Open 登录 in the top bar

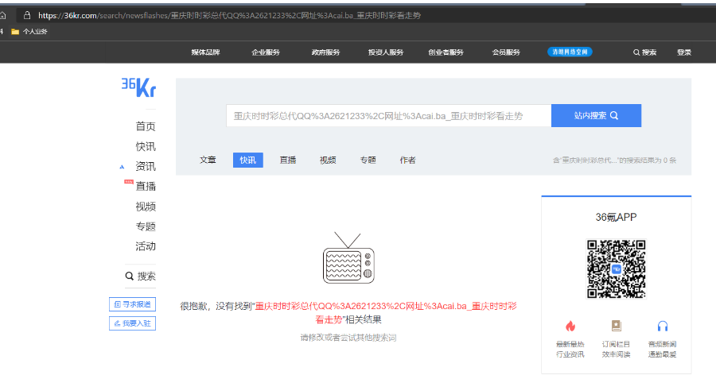click(684, 52)
